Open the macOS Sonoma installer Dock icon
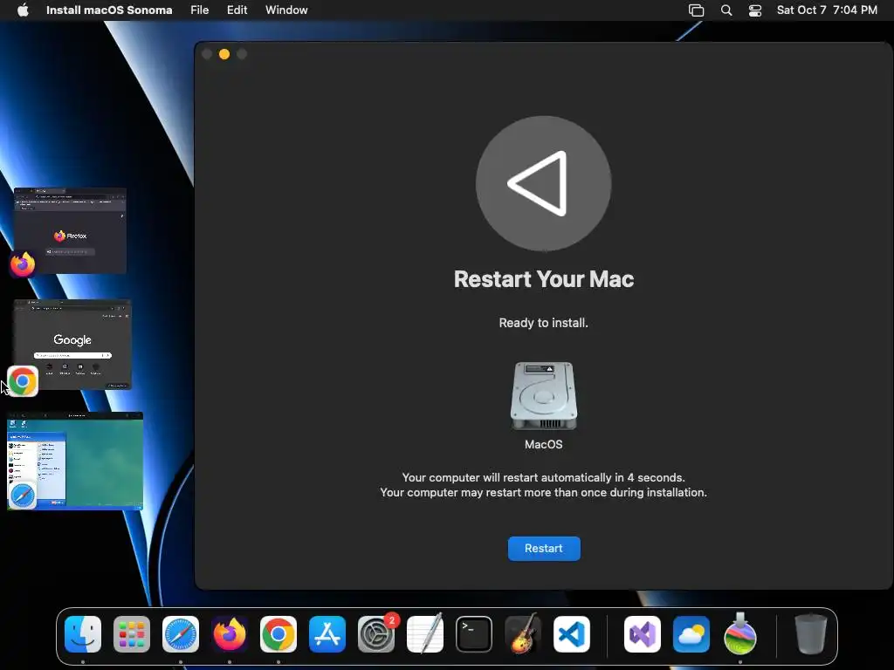 tap(740, 634)
